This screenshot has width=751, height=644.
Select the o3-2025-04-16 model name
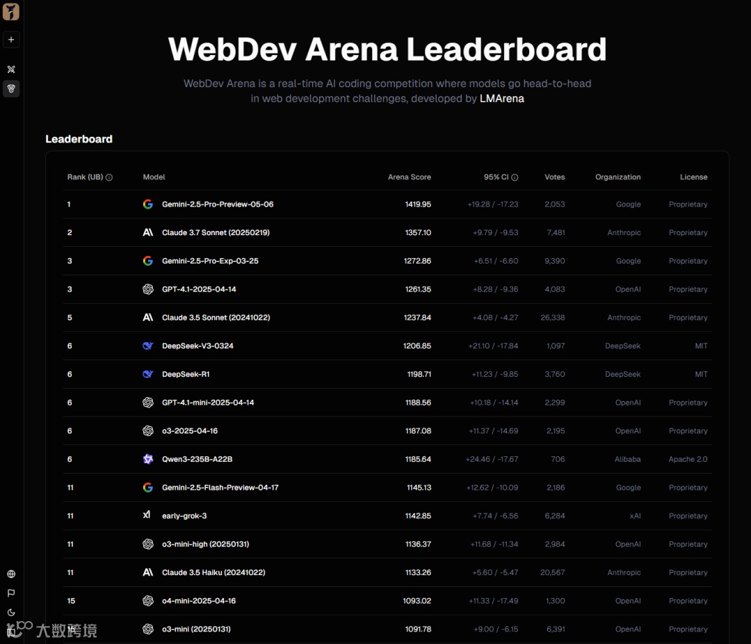[190, 430]
